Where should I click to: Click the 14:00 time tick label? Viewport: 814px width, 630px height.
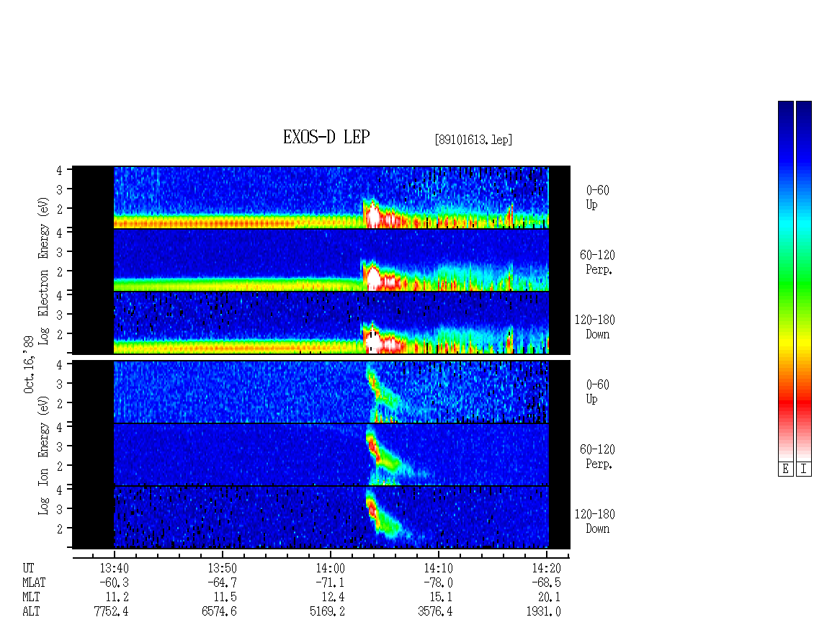(330, 568)
